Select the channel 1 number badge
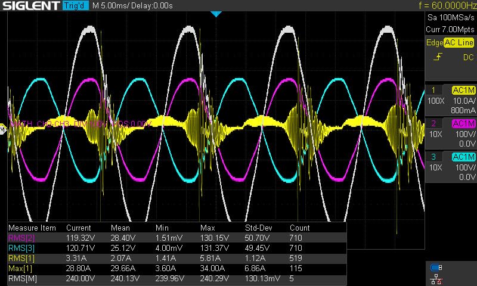The height and width of the screenshot is (286, 477). [433, 90]
